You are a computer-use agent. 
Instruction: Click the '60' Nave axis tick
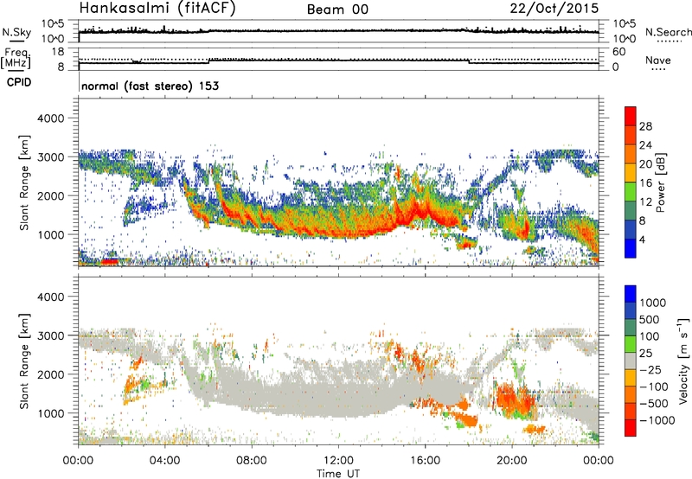pyautogui.click(x=619, y=52)
